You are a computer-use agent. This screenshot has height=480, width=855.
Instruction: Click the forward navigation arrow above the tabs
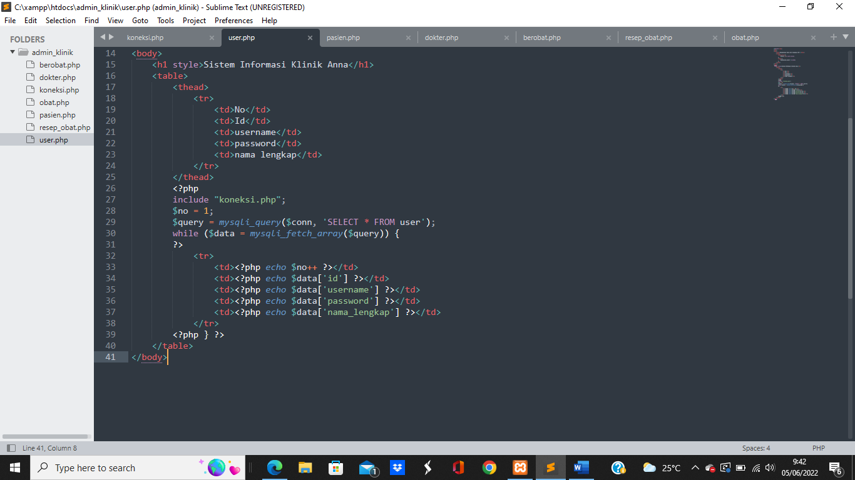coord(111,37)
